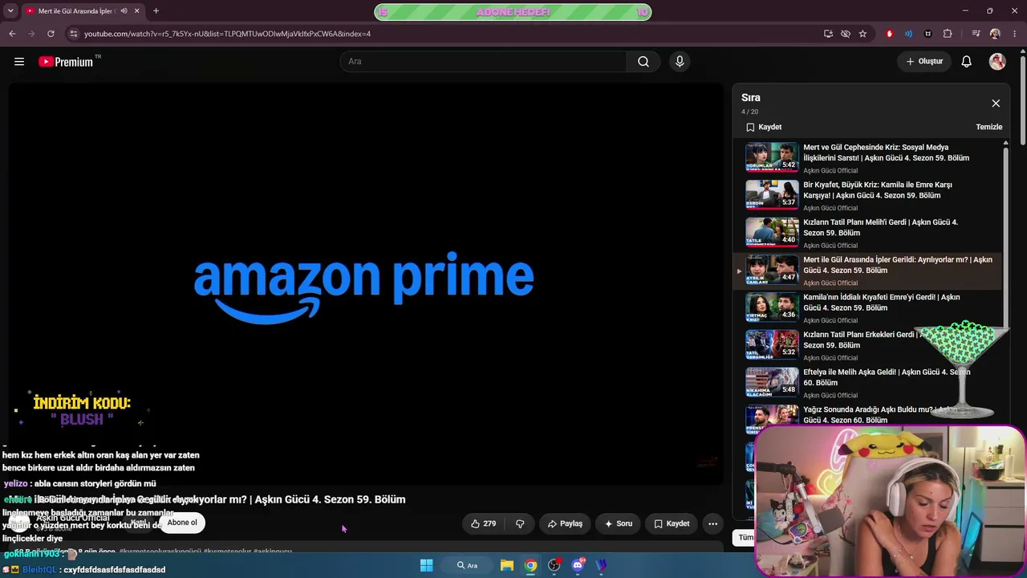Dislike the video with thumbs down
The image size is (1027, 578).
click(520, 523)
